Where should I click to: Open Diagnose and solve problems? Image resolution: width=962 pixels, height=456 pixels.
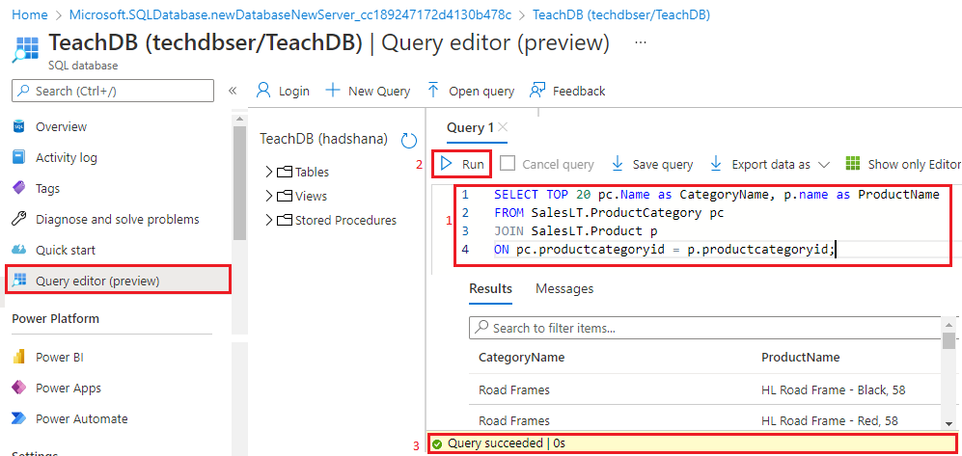tap(117, 219)
